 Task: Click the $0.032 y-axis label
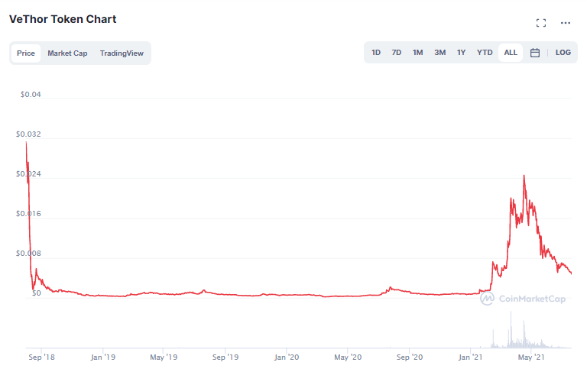pos(28,134)
